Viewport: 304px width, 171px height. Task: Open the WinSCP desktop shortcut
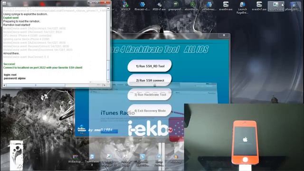(125, 6)
